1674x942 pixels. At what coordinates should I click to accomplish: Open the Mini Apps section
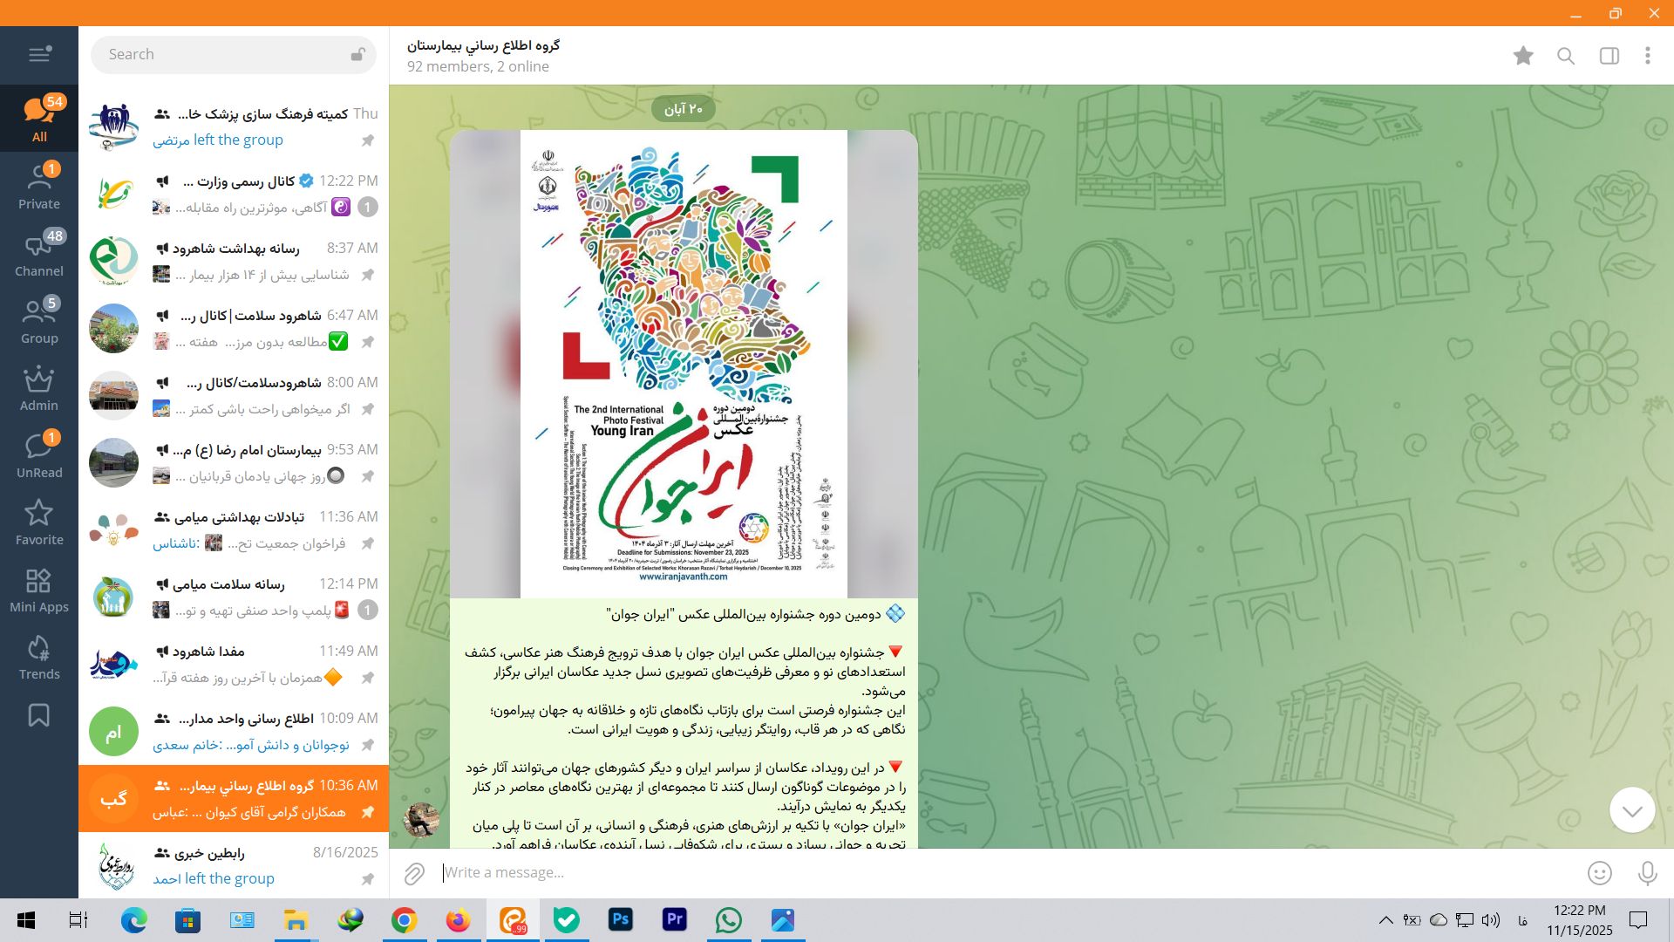[x=39, y=590]
